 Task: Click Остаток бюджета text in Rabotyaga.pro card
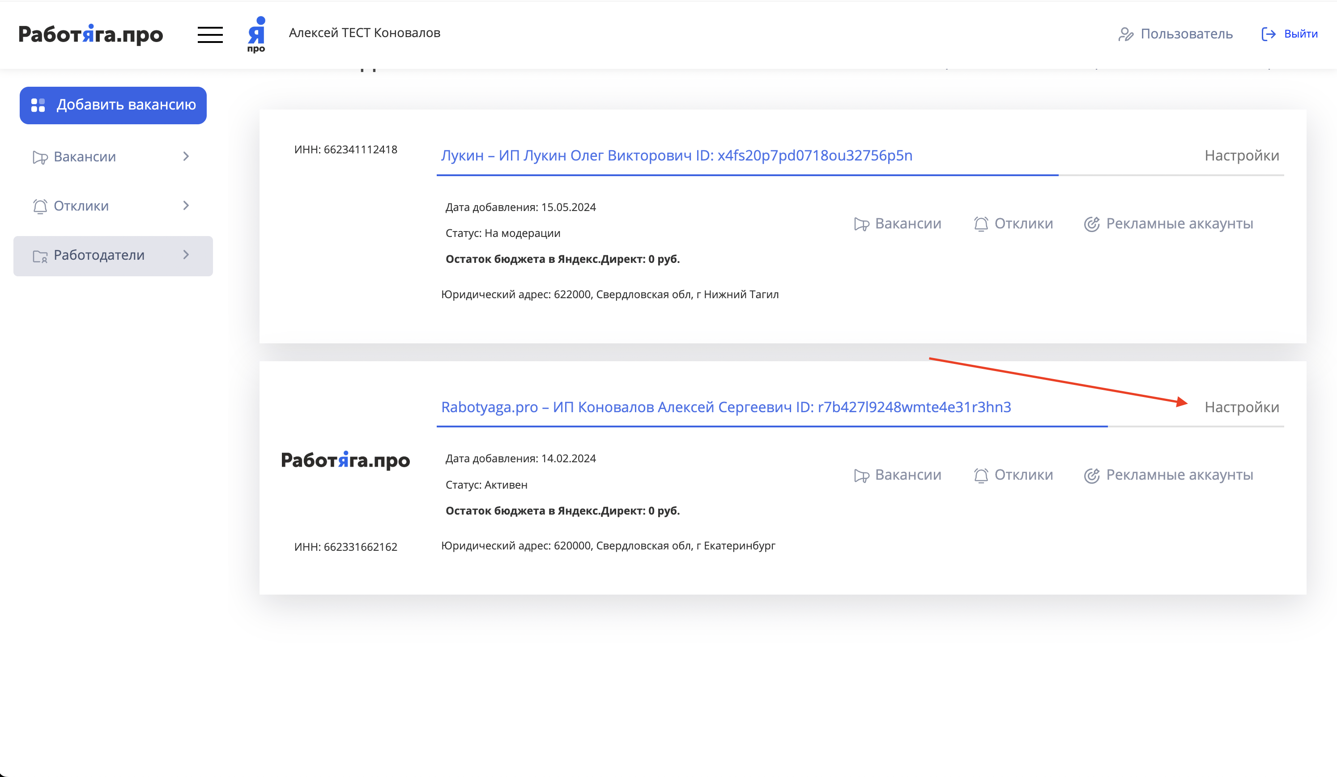coord(563,511)
